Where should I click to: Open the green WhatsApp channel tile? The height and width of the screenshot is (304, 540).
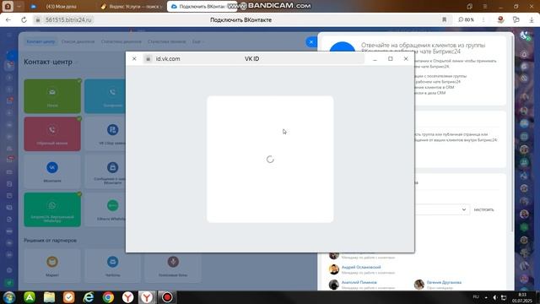click(52, 209)
